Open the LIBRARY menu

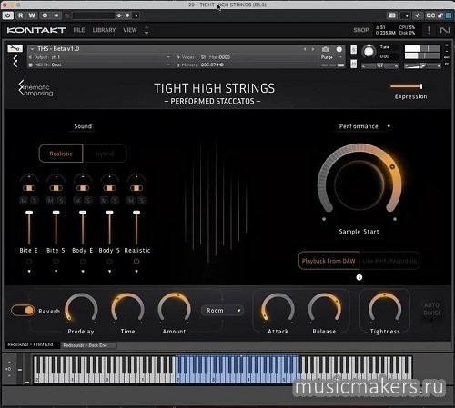pos(104,30)
